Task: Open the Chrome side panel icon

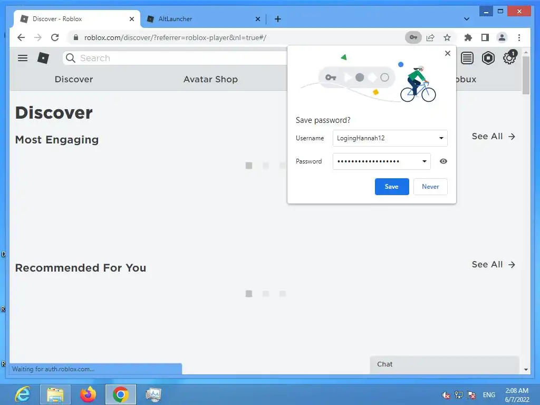Action: point(485,37)
